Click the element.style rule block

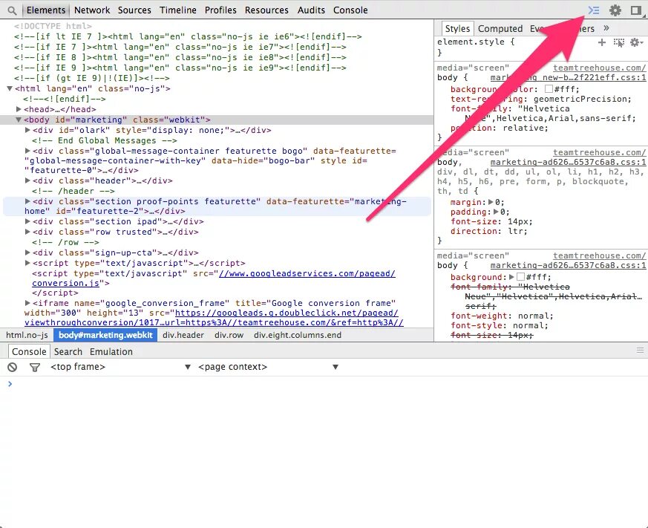[x=540, y=47]
